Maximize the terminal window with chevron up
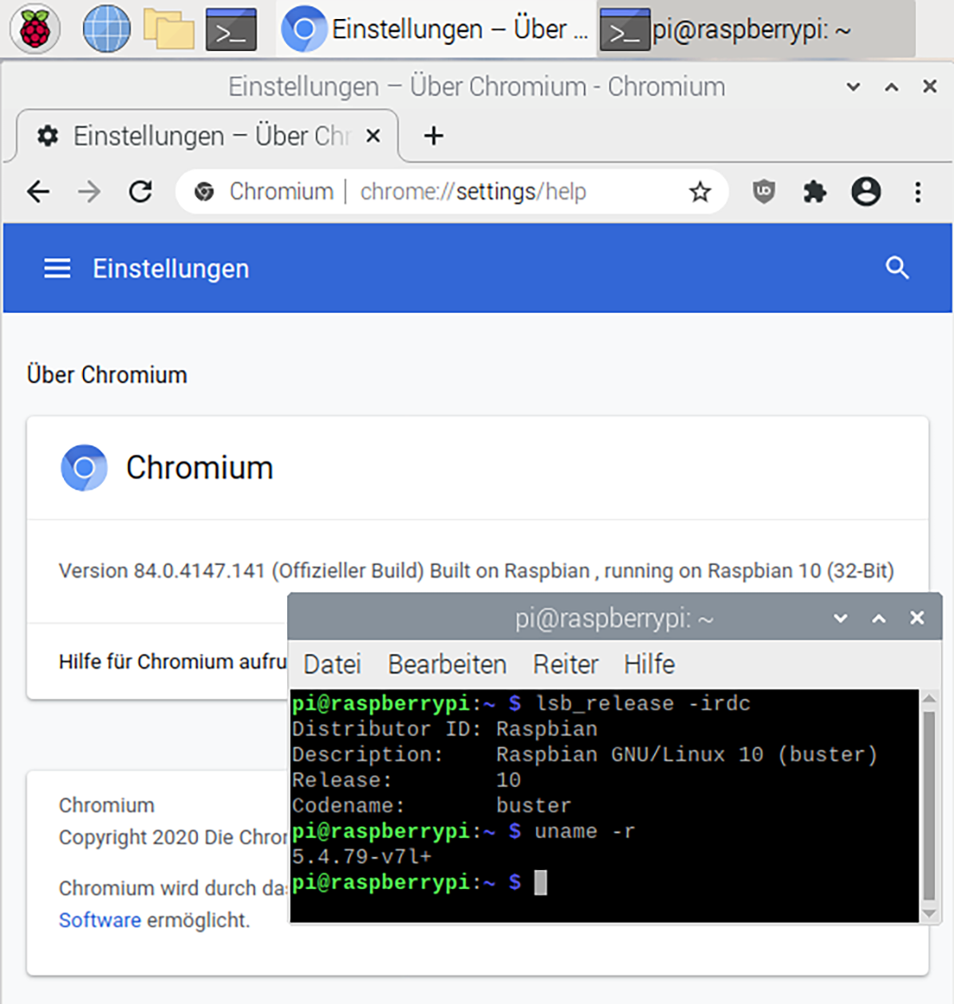Screen dimensions: 954x1004 click(x=878, y=619)
